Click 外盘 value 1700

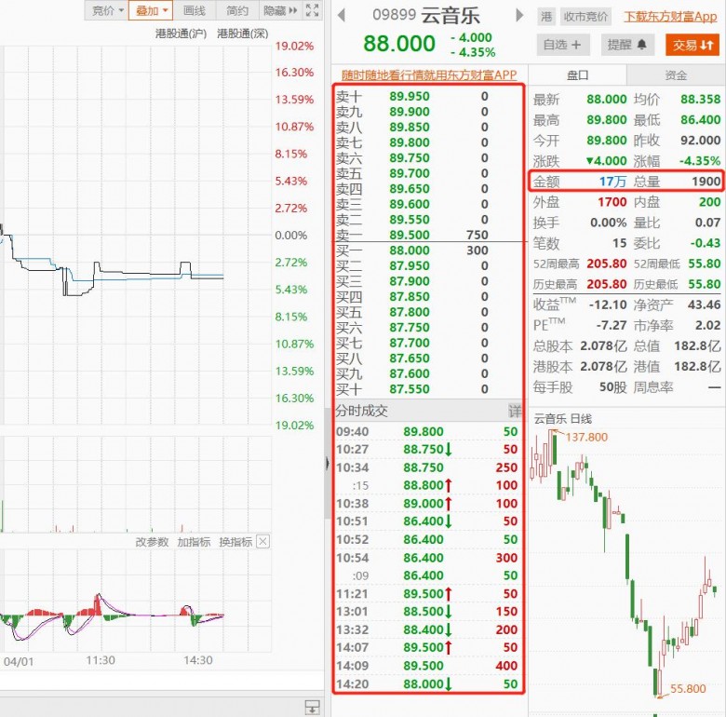click(612, 202)
